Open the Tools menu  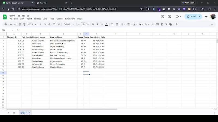coord(52,19)
